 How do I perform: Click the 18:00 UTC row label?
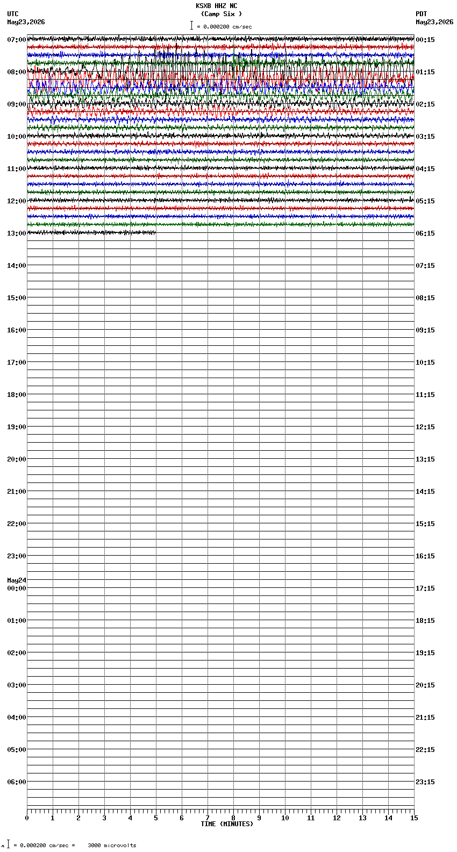[x=17, y=395]
